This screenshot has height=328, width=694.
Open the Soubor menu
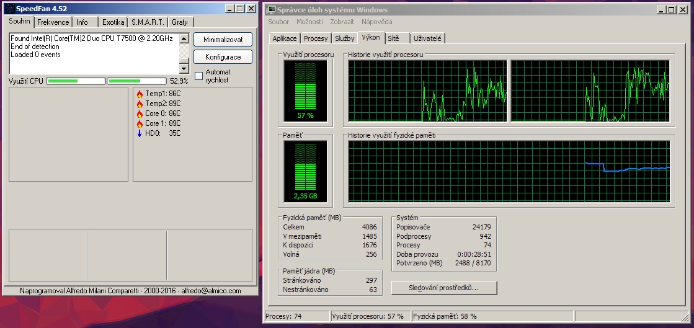pos(278,22)
